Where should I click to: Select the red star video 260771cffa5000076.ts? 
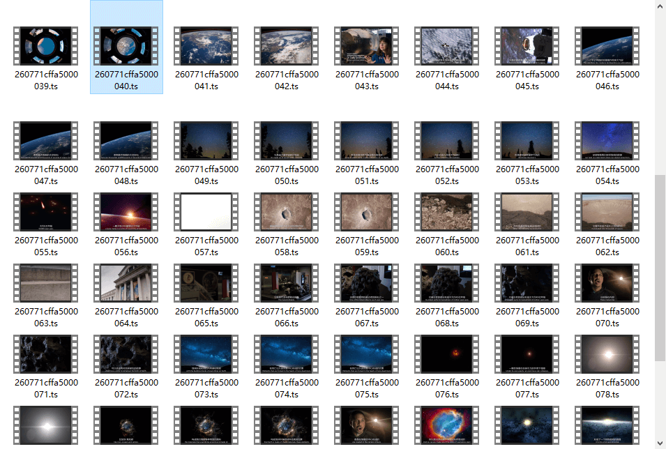pos(447,354)
